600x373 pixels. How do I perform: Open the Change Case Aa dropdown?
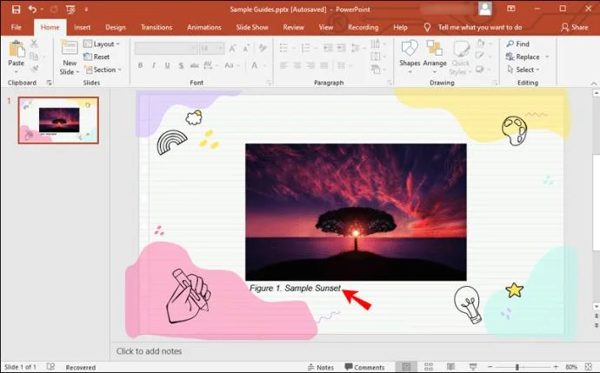click(x=231, y=65)
